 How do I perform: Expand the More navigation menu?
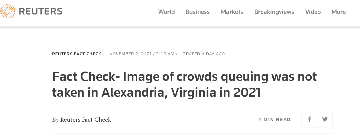338,12
